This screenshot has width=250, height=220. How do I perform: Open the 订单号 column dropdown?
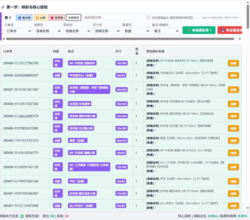(18, 31)
